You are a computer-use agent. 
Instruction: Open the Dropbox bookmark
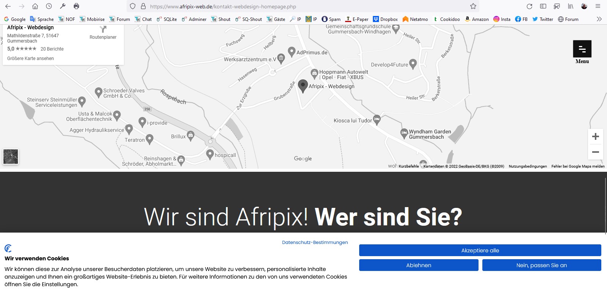(385, 19)
